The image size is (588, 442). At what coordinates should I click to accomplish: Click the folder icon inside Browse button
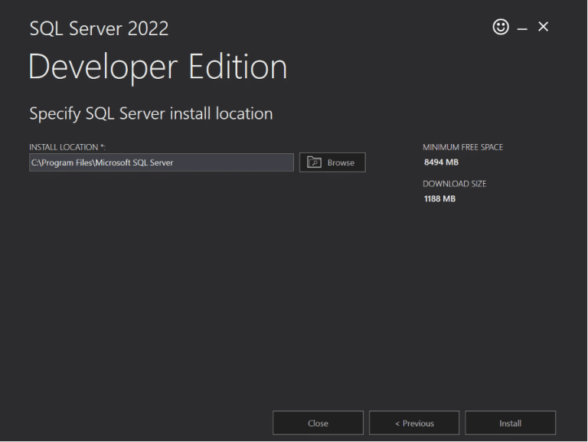pos(314,162)
